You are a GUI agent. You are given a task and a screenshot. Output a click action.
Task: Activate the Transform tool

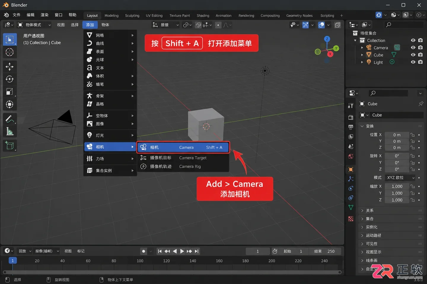9,104
